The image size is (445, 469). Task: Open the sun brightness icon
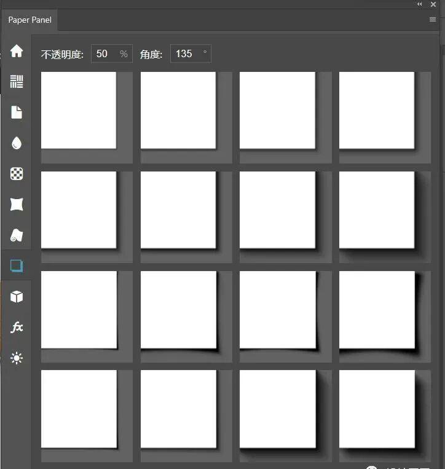pos(17,358)
